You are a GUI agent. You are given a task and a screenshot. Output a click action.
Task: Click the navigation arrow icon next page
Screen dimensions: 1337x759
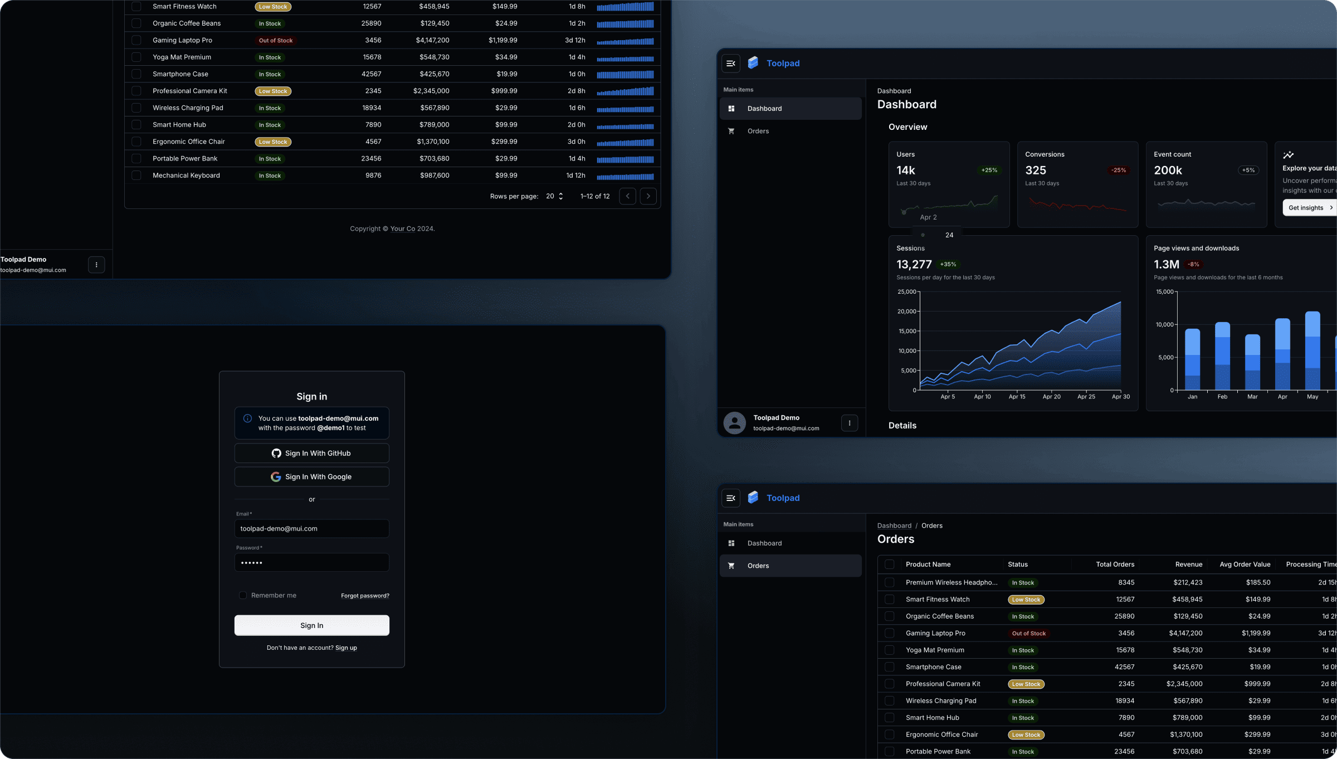click(x=648, y=195)
